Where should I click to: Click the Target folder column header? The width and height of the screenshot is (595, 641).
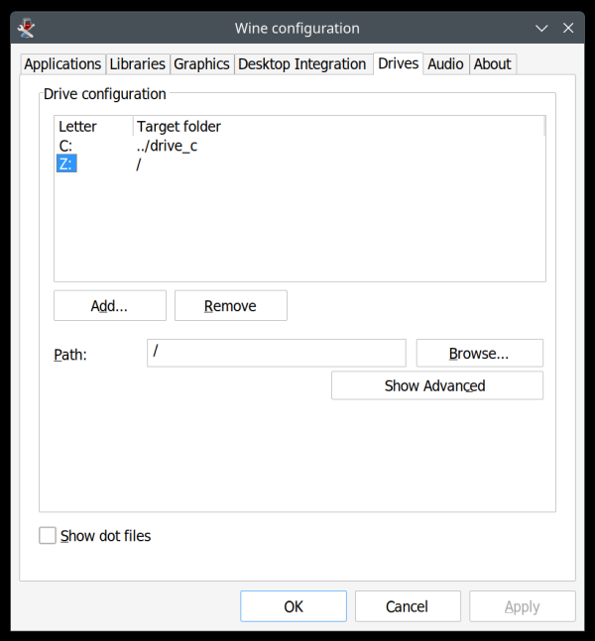click(339, 127)
